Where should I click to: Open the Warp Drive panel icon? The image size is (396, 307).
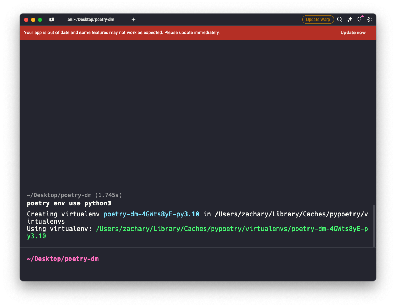click(x=52, y=20)
